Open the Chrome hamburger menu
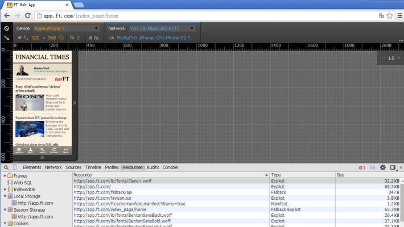Viewport: 404px width, 227px height. tap(399, 16)
